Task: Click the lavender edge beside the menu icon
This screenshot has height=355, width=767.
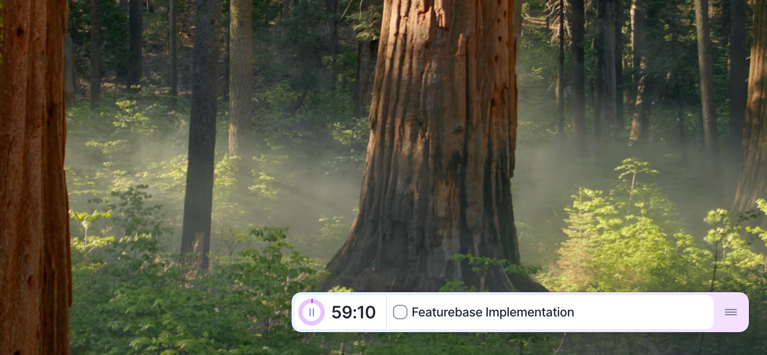Action: tap(743, 312)
